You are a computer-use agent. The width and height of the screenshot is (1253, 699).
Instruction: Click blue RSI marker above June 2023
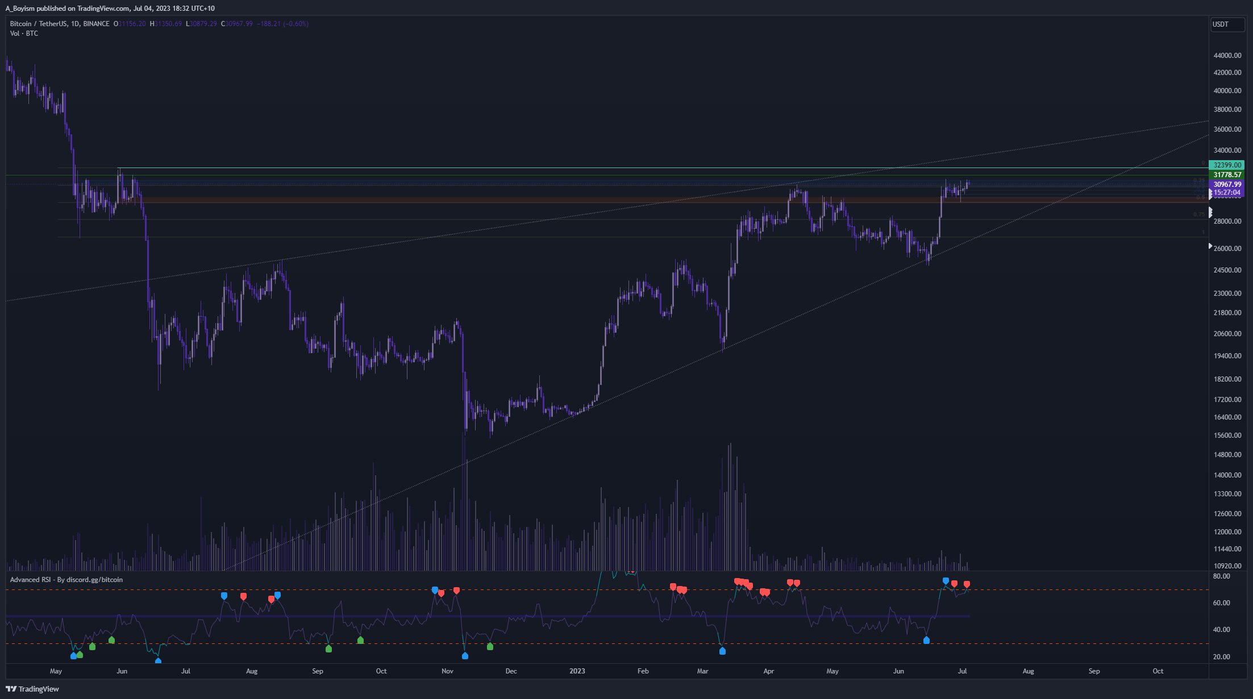pyautogui.click(x=946, y=581)
